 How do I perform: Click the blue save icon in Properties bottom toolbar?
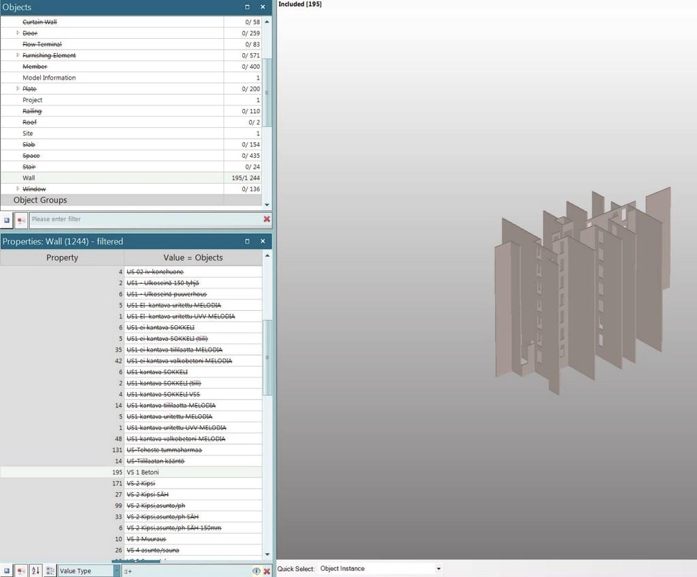[7, 571]
